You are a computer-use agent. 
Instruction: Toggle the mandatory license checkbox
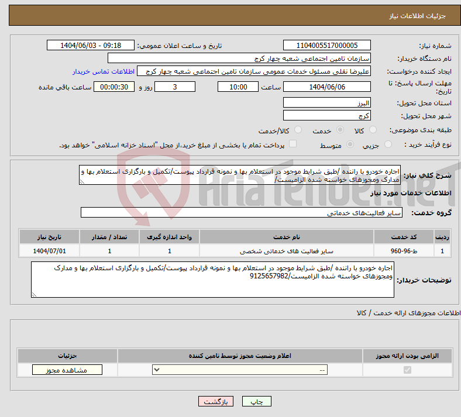coord(407,370)
